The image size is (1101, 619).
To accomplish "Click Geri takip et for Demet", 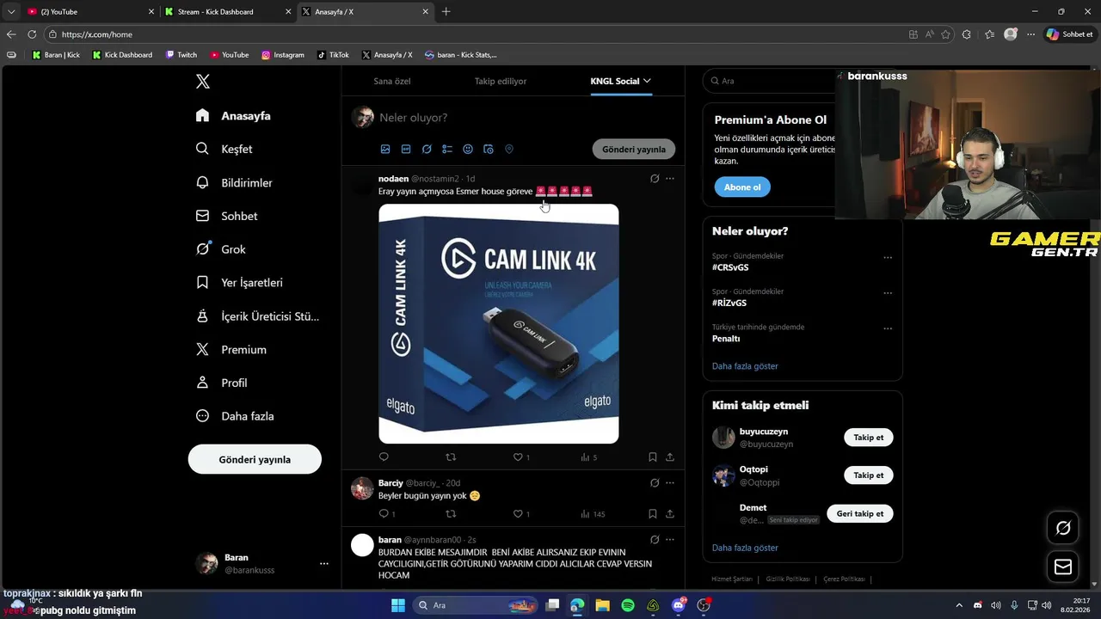I will pyautogui.click(x=860, y=513).
